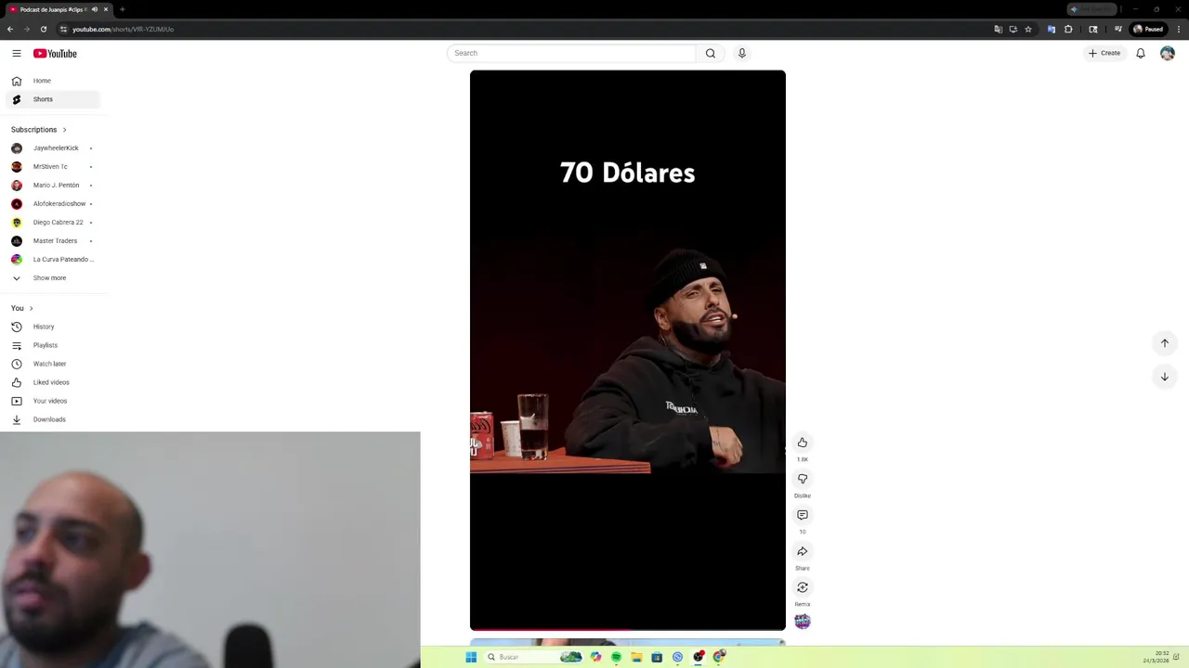
Task: Open File Explorer from the taskbar
Action: click(636, 657)
